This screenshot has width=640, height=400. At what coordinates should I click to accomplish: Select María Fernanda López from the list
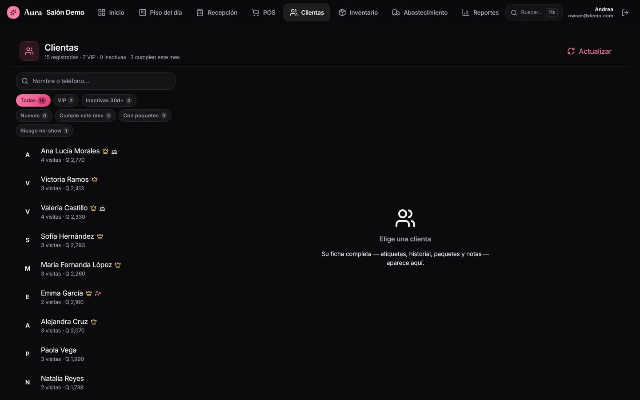[x=96, y=268]
